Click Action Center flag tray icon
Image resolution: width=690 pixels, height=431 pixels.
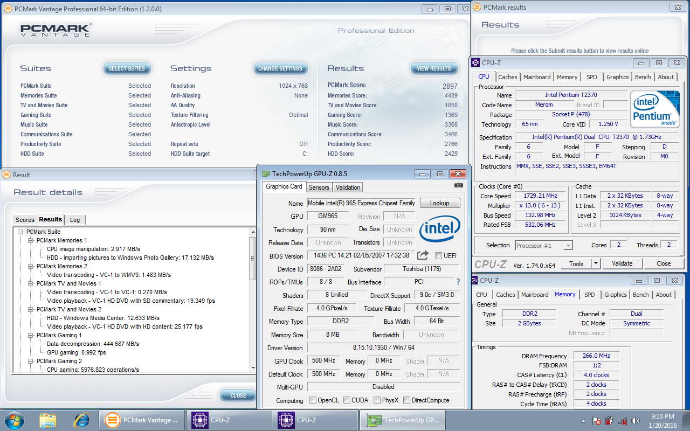pyautogui.click(x=597, y=421)
